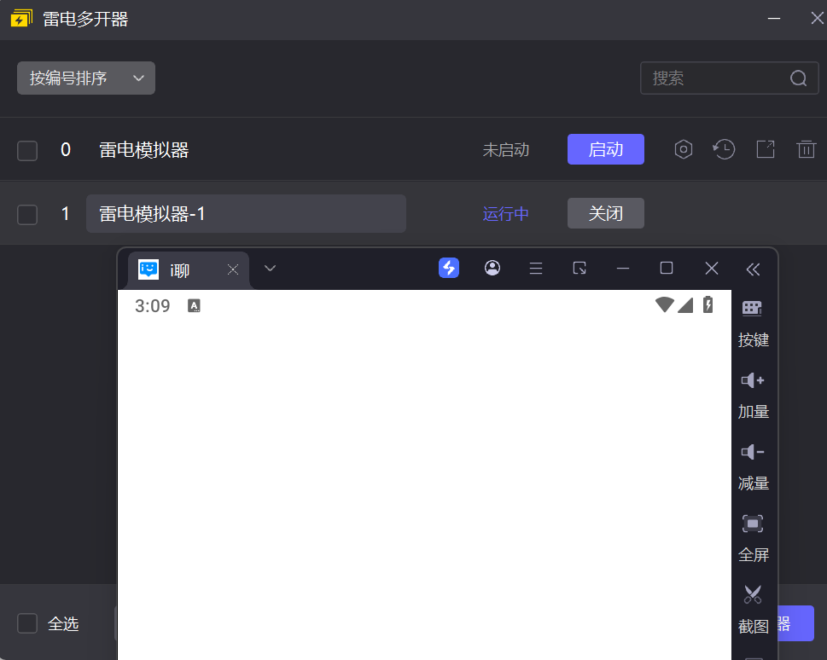Click the 雷电多开器 lightning logo icon
The height and width of the screenshot is (660, 827).
click(21, 19)
